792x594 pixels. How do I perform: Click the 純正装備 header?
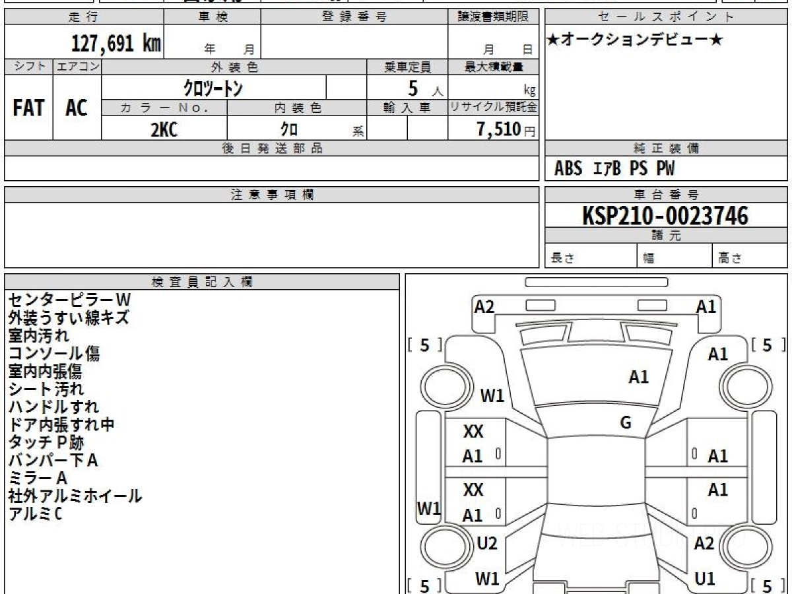(667, 148)
